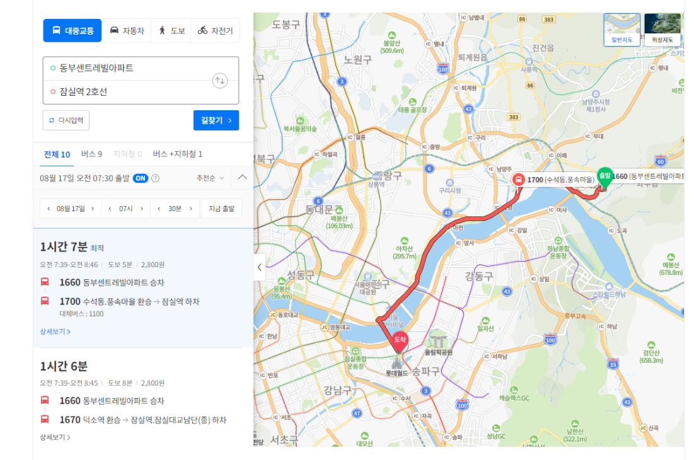Image resolution: width=694 pixels, height=460 pixels.
Task: Switch to the 위성지도 satellite map thumbnail
Action: click(662, 29)
